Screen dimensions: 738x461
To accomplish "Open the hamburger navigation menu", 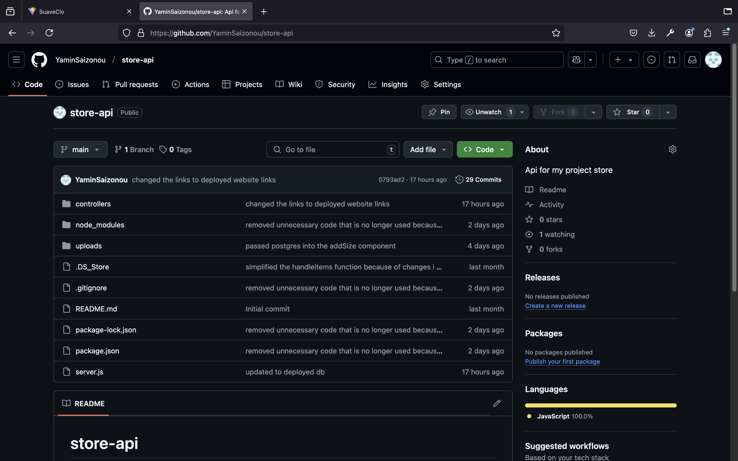I will [16, 60].
